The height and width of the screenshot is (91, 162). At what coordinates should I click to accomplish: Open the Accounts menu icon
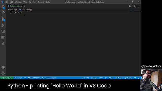pyautogui.click(x=3, y=67)
